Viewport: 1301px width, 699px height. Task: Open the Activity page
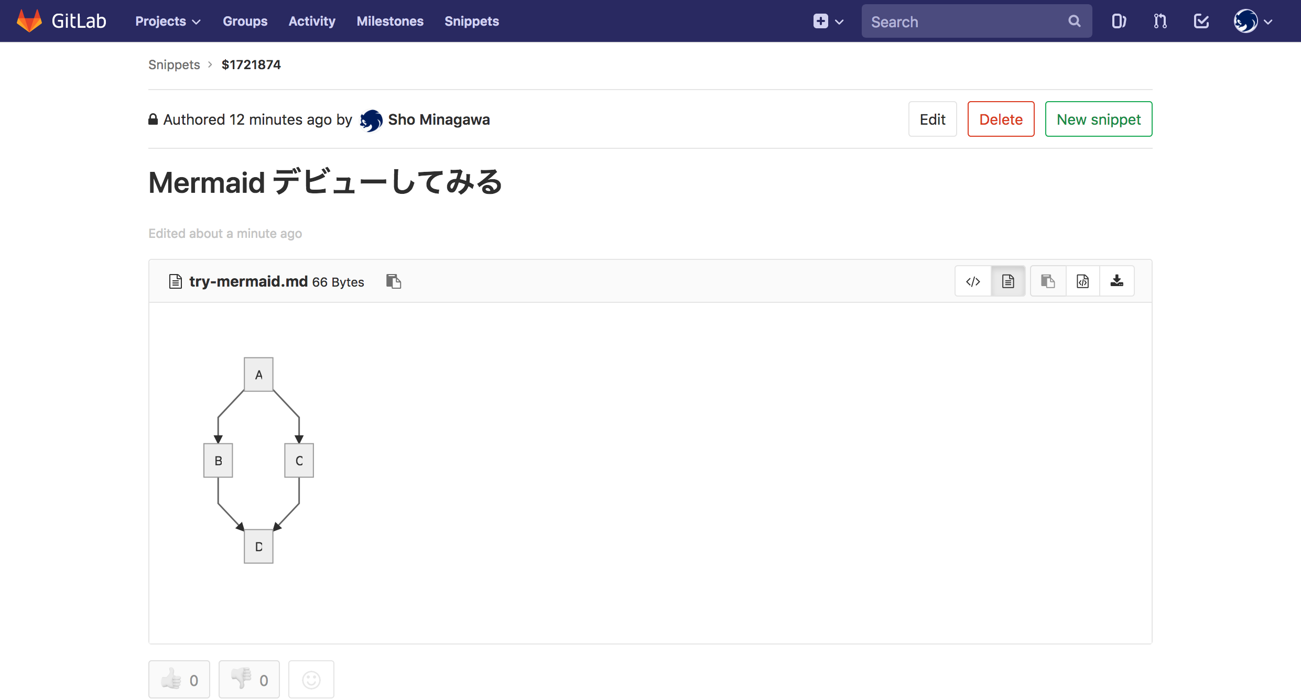[x=312, y=21]
